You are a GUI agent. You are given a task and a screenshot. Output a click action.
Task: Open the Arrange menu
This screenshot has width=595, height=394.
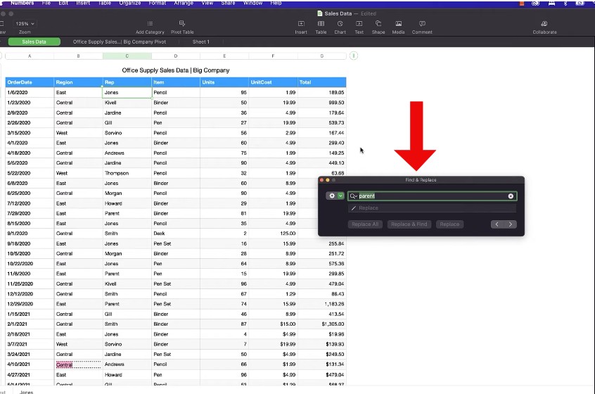pos(184,3)
